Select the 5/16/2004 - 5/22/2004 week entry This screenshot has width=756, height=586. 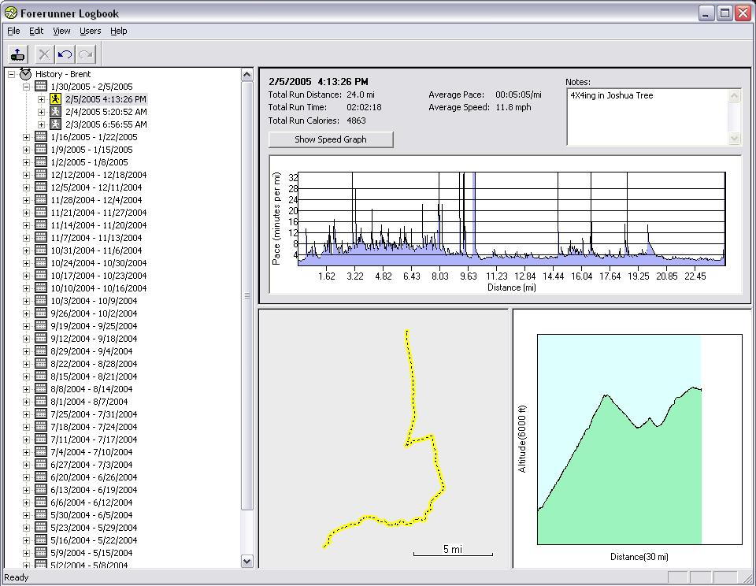(x=94, y=540)
